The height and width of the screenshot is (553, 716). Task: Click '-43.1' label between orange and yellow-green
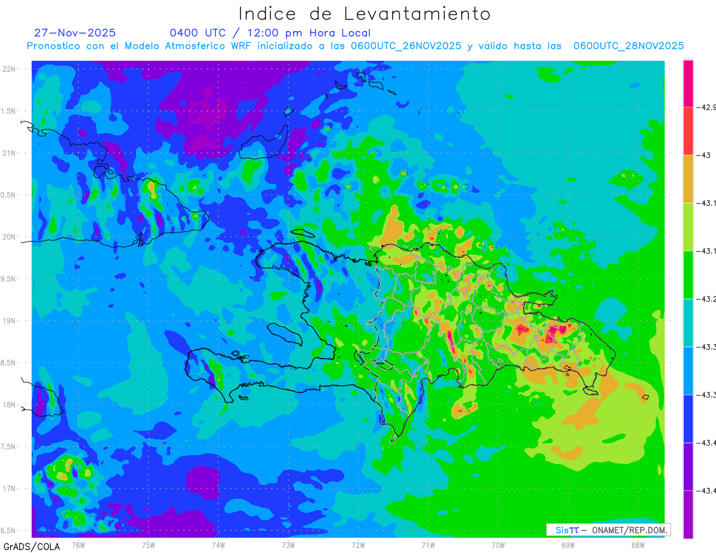point(706,203)
